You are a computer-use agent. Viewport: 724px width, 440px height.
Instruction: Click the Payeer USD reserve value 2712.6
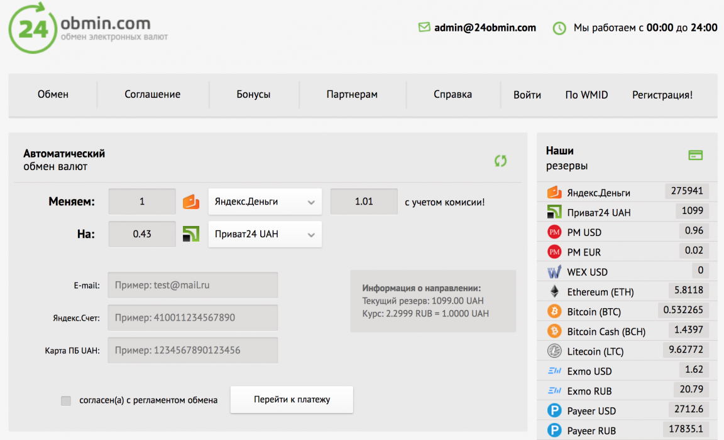689,409
